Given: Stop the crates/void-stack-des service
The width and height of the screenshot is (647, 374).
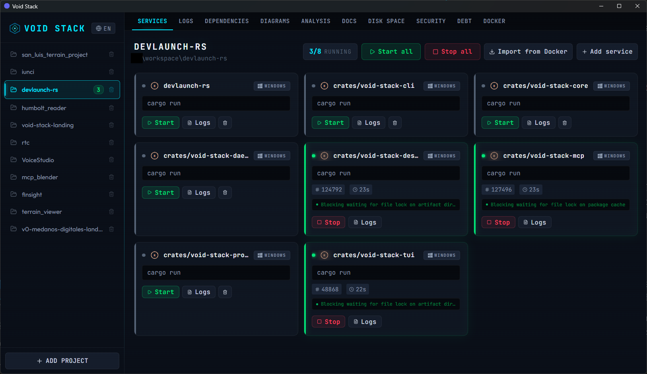Looking at the screenshot, I should 328,223.
